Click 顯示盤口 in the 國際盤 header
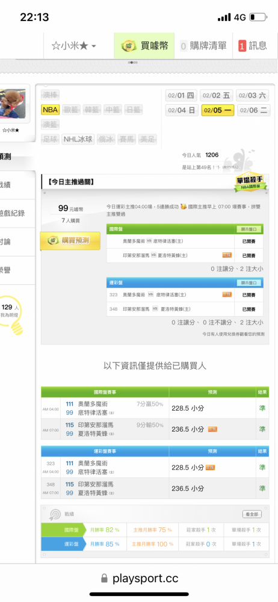 (x=249, y=229)
